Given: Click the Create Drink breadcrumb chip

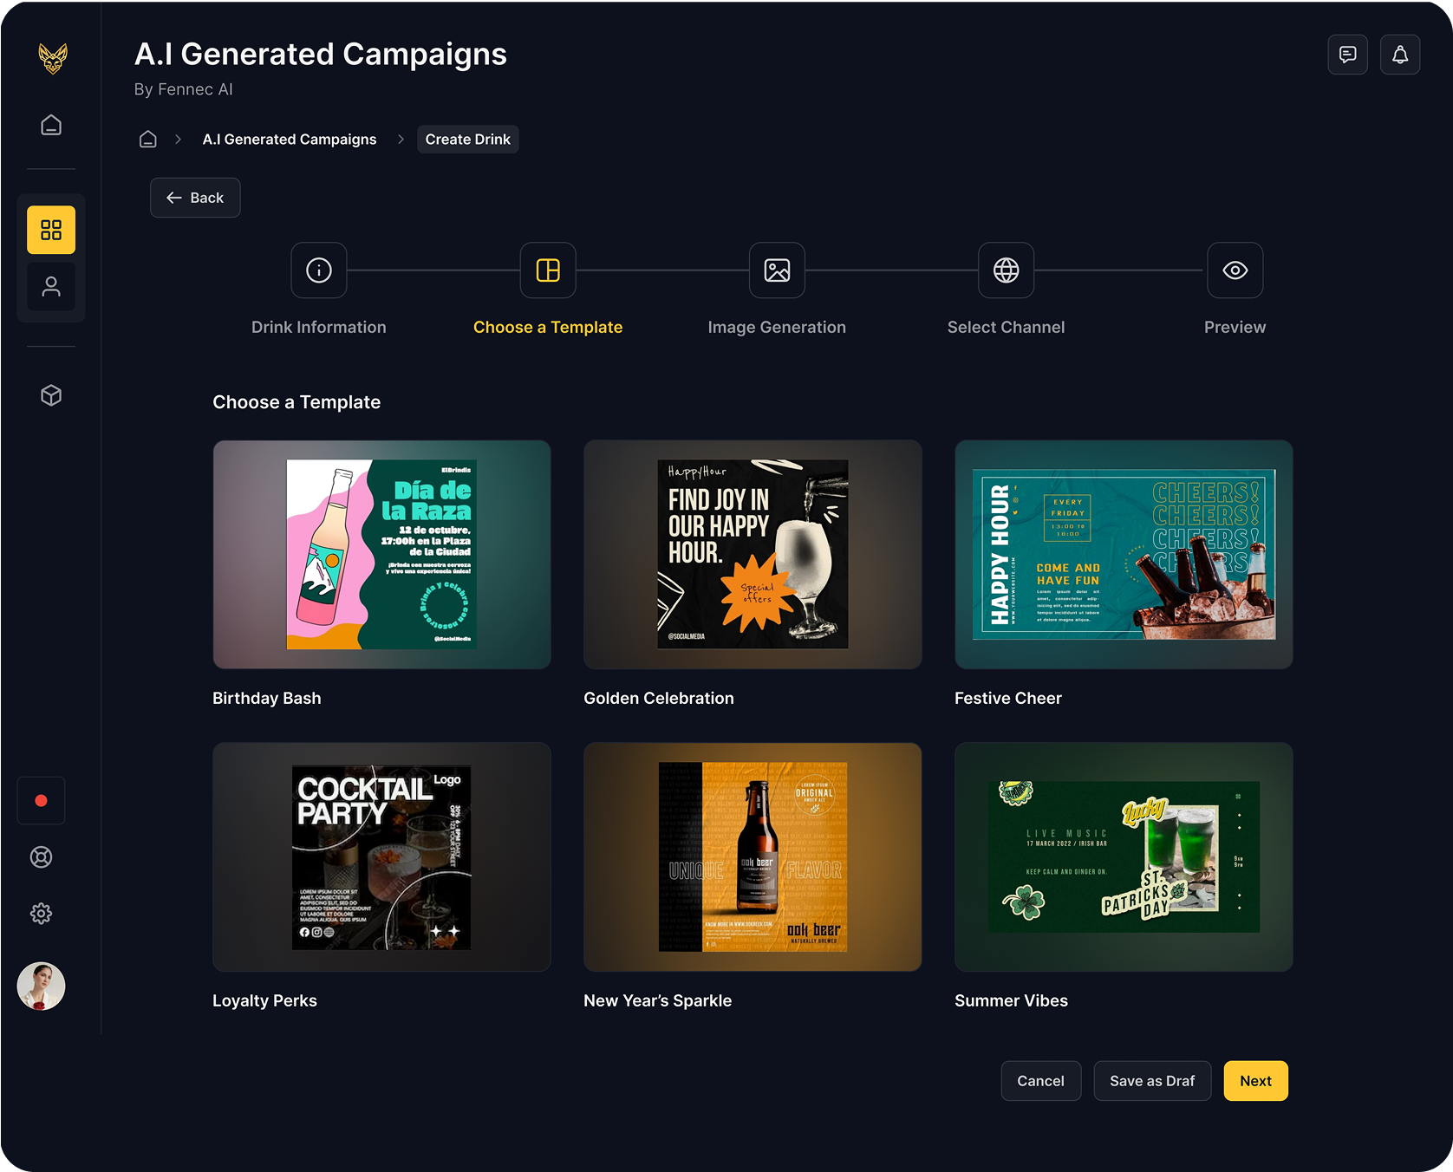Looking at the screenshot, I should coord(468,140).
